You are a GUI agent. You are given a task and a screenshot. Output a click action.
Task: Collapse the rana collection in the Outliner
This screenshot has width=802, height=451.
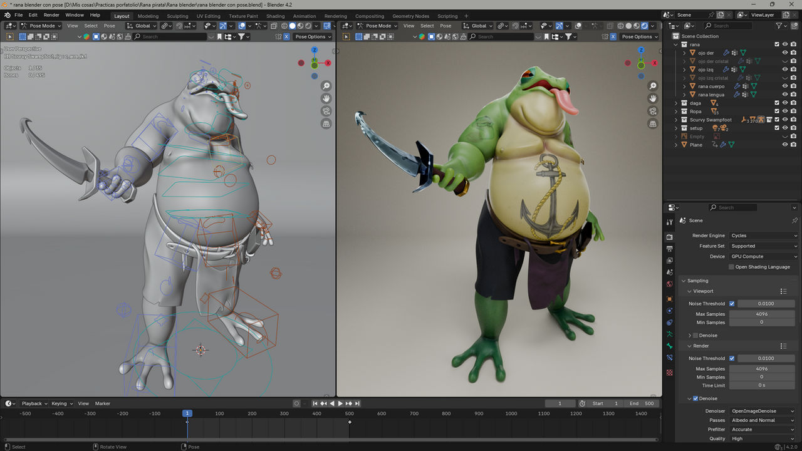pos(675,44)
